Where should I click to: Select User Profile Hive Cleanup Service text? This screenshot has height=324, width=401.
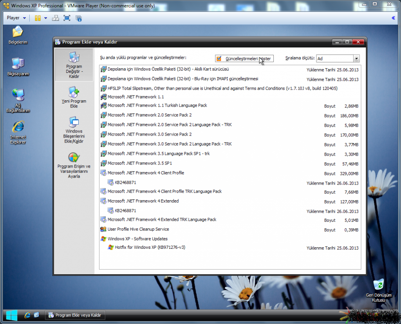[138, 229]
